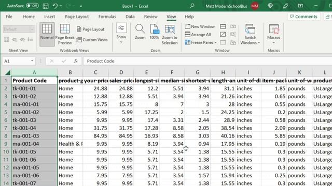Open a New Window

pyautogui.click(x=200, y=26)
